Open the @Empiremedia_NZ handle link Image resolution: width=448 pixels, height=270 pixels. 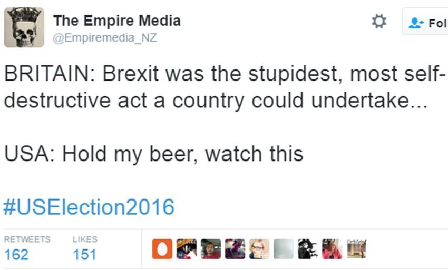[x=105, y=38]
